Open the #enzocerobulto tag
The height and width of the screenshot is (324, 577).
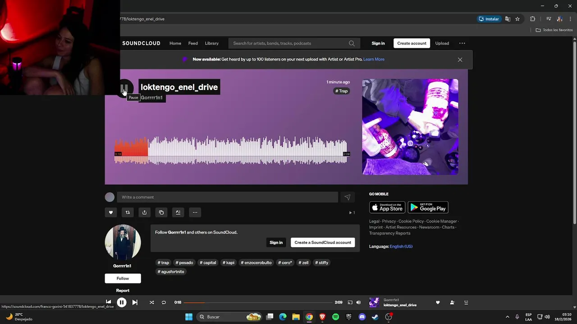(256, 263)
